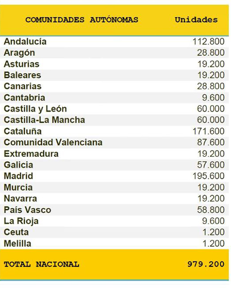Click Galicia's value 57.600
This screenshot has width=231, height=288.
click(x=211, y=165)
